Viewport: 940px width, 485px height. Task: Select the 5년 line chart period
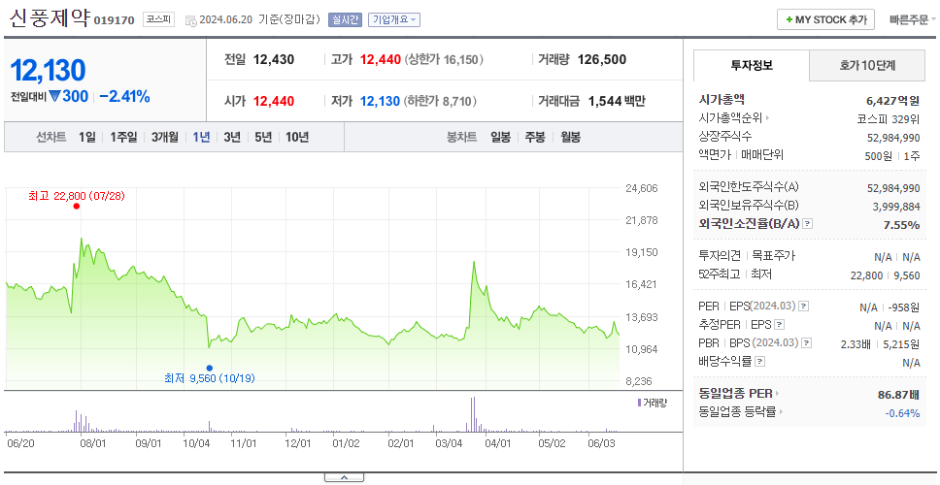263,137
